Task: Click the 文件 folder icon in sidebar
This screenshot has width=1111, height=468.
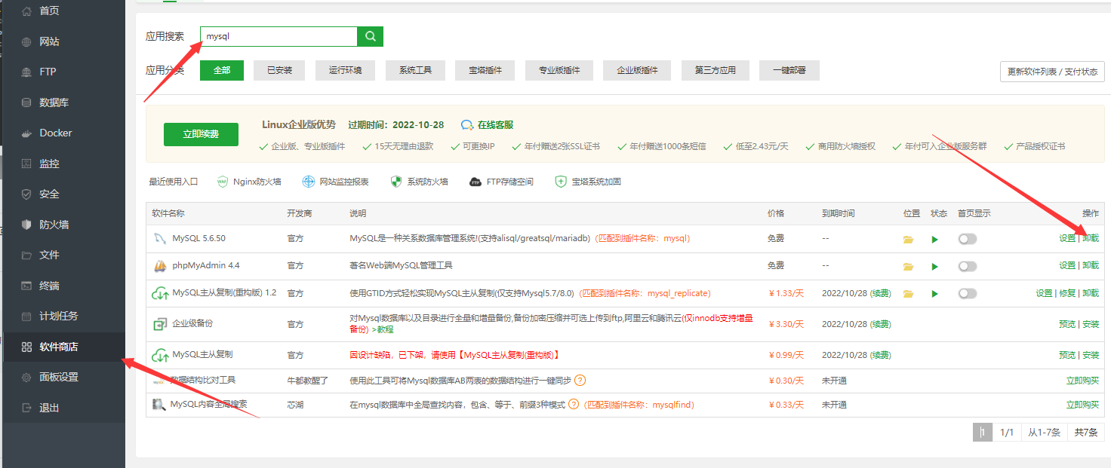Action: pyautogui.click(x=26, y=255)
